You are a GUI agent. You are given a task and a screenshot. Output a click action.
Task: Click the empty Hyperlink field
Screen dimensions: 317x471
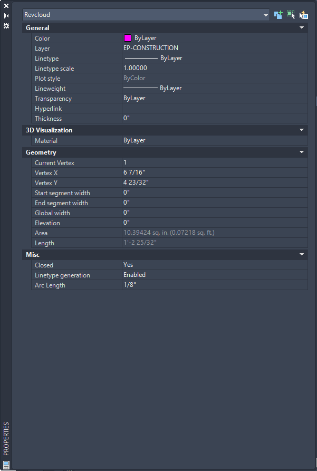215,109
